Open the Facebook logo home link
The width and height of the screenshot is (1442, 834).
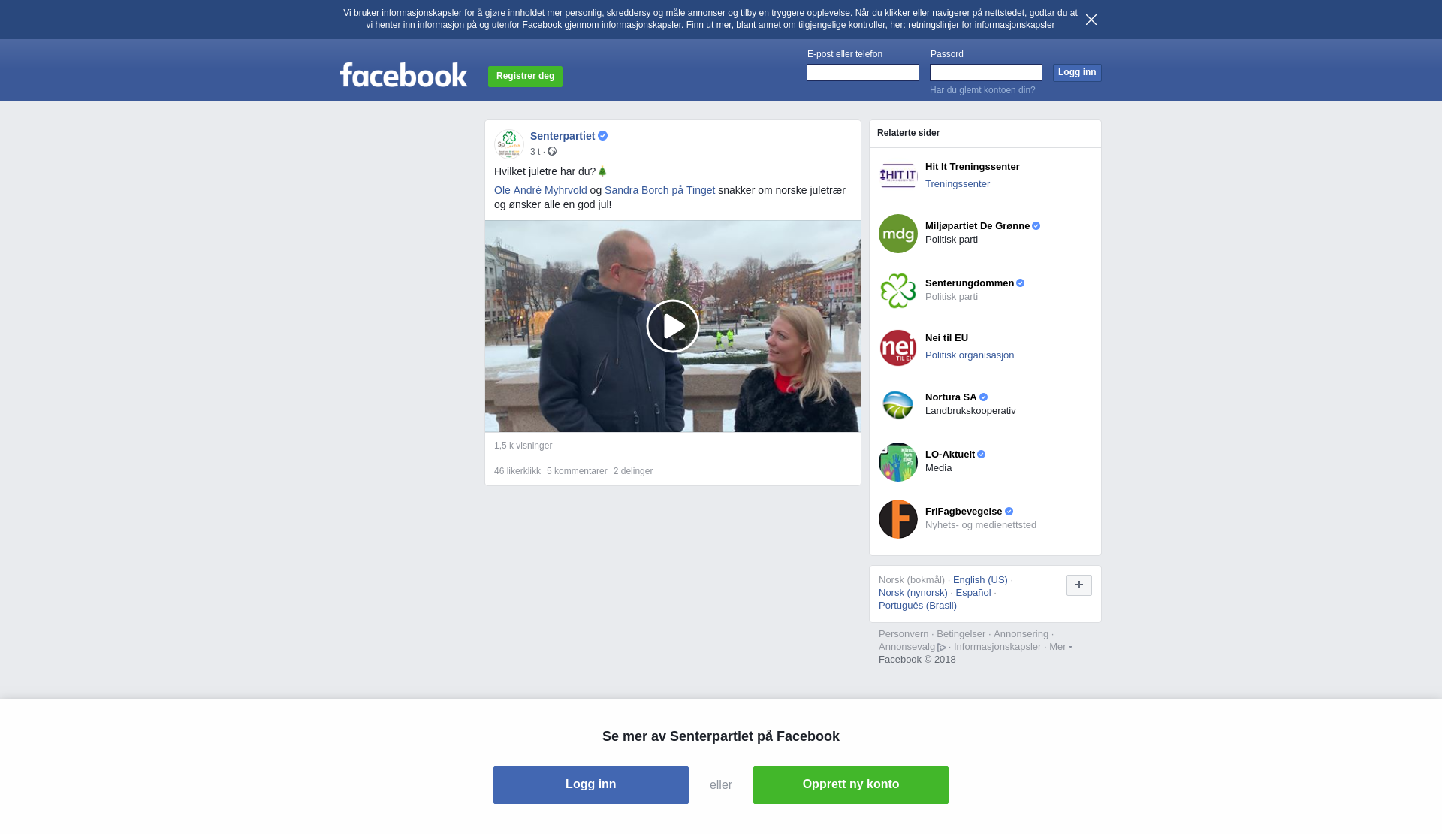[x=403, y=75]
